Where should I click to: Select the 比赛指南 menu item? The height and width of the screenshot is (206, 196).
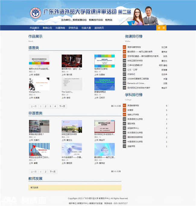pyautogui.click(x=60, y=28)
